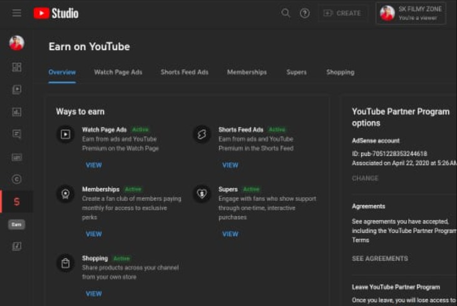Click SEE AGREEMENTS link
Screen dimensions: 457x306
point(380,259)
